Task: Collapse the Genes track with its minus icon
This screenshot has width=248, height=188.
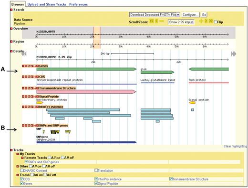Action: [x=23, y=66]
